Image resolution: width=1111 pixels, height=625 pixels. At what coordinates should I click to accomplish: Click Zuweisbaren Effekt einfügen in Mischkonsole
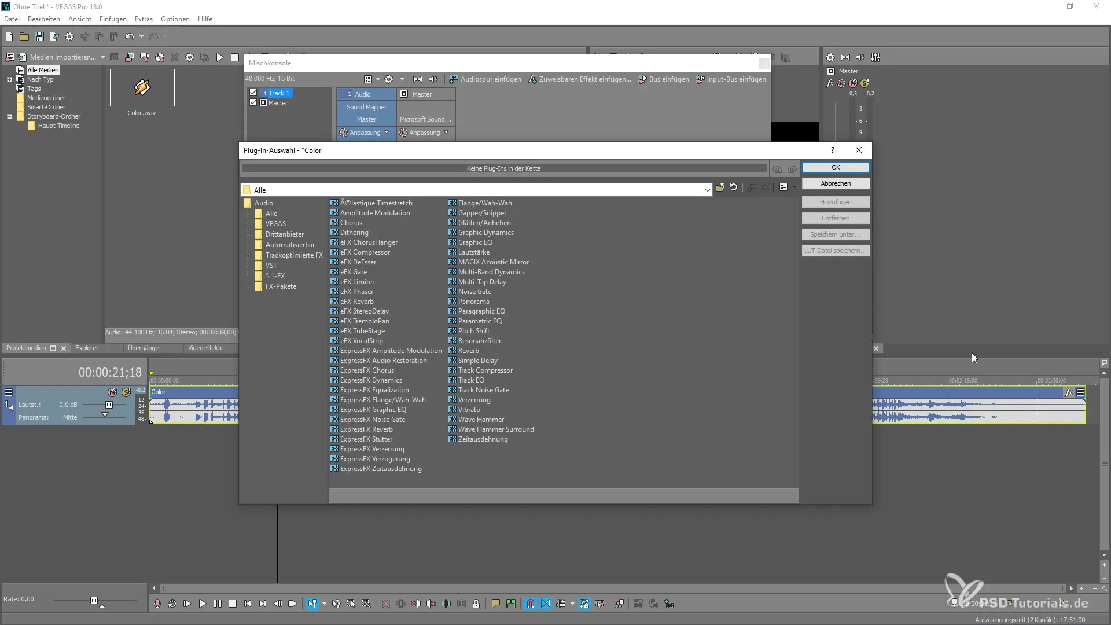point(579,79)
